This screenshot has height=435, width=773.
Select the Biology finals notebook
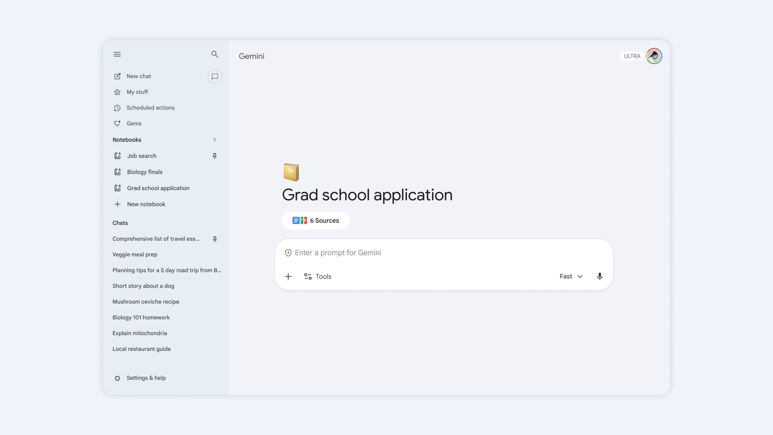(x=145, y=172)
